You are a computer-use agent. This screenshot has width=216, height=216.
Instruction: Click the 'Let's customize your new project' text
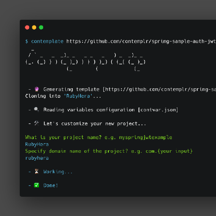pyautogui.click(x=94, y=123)
